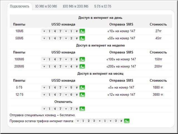The image size is (178, 134).
Task: Click the price 1880 тг.
Action: pos(158,87)
